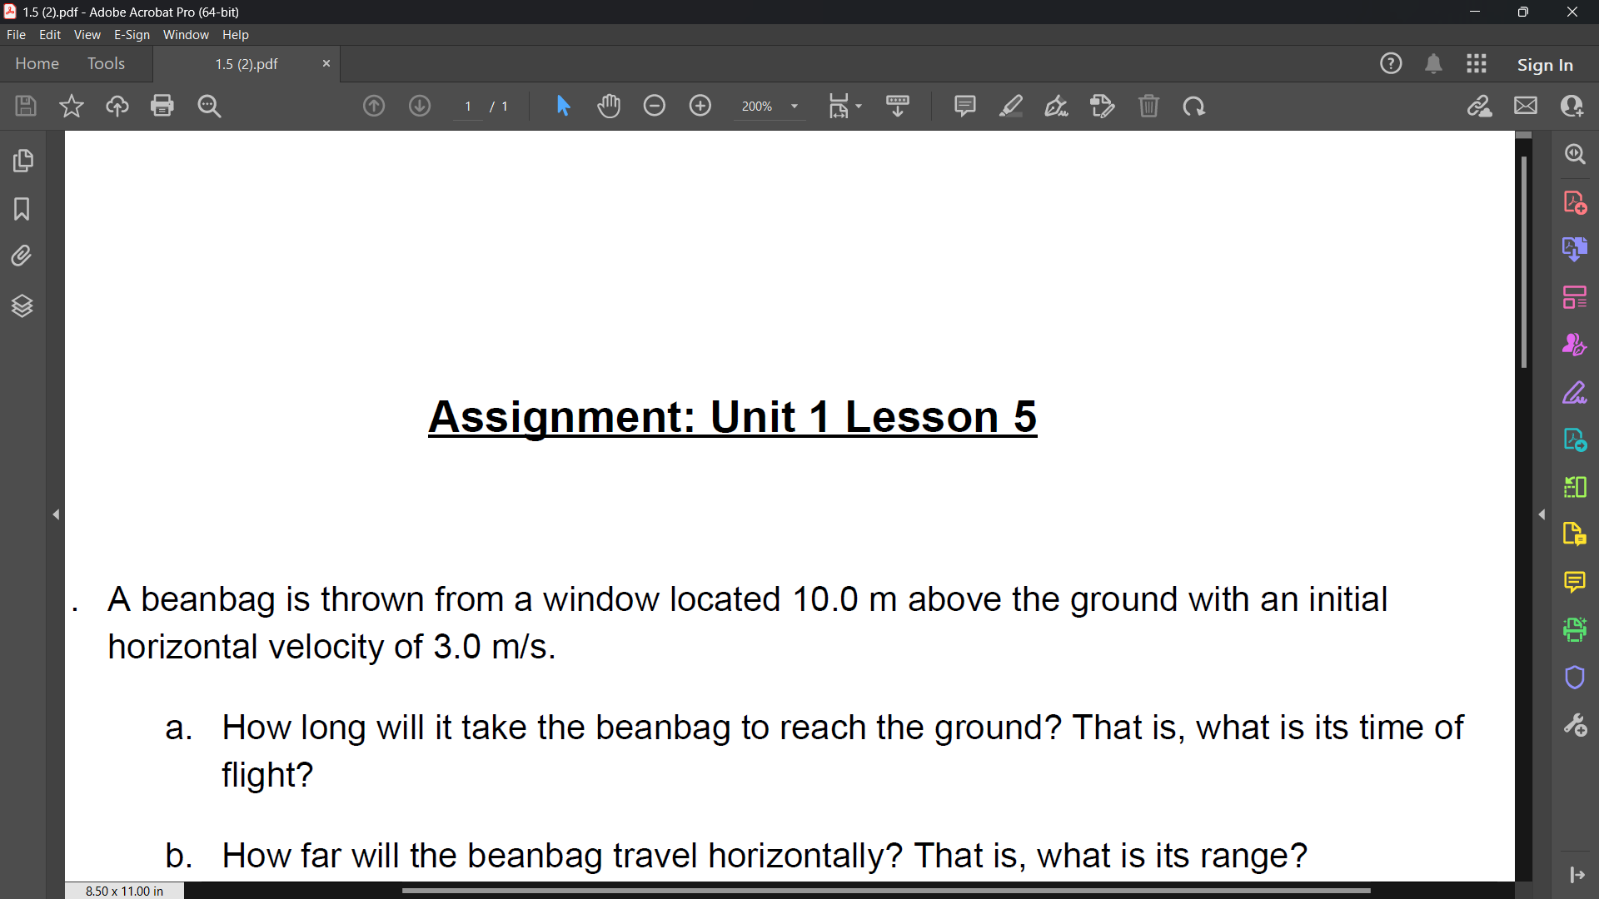Click the Sign In button

(1545, 63)
